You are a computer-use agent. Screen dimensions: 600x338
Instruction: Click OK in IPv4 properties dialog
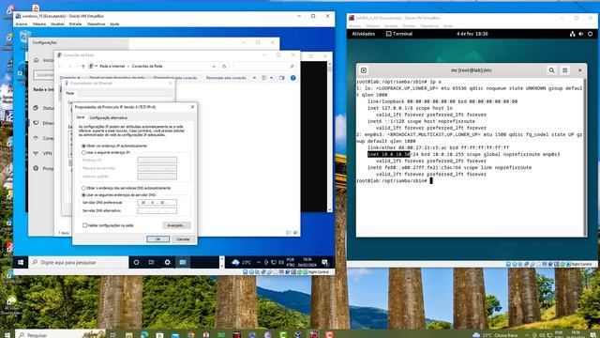pyautogui.click(x=157, y=239)
